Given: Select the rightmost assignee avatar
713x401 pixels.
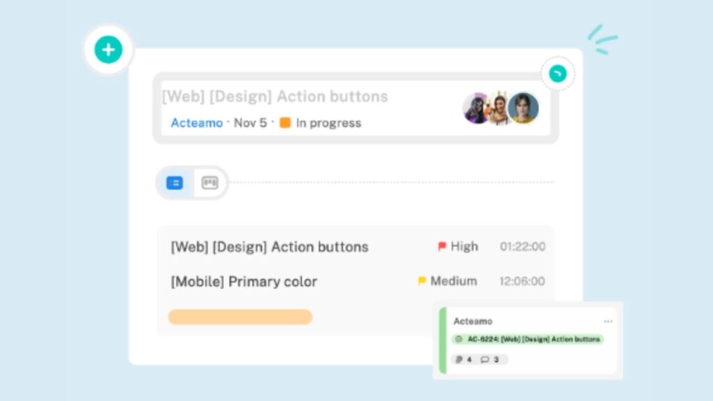Looking at the screenshot, I should click(x=524, y=108).
